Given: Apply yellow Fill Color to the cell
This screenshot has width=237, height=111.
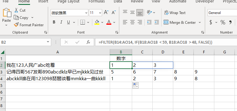Looking at the screenshot, I should 97,22.
